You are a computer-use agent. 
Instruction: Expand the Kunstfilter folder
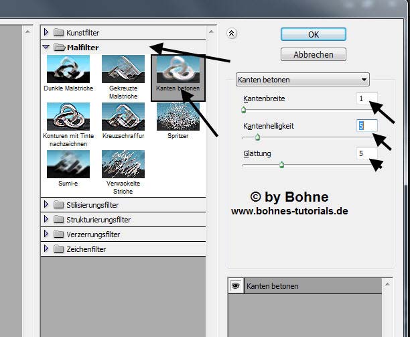(x=46, y=32)
